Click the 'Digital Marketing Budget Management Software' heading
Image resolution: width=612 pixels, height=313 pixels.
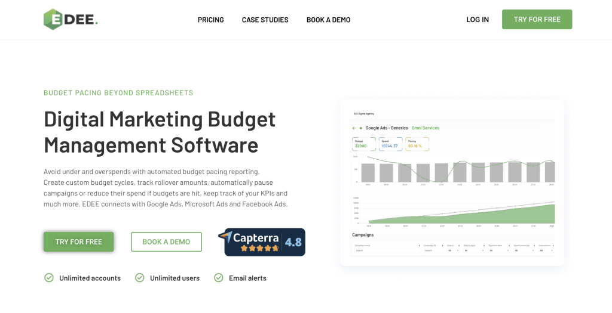tap(160, 132)
